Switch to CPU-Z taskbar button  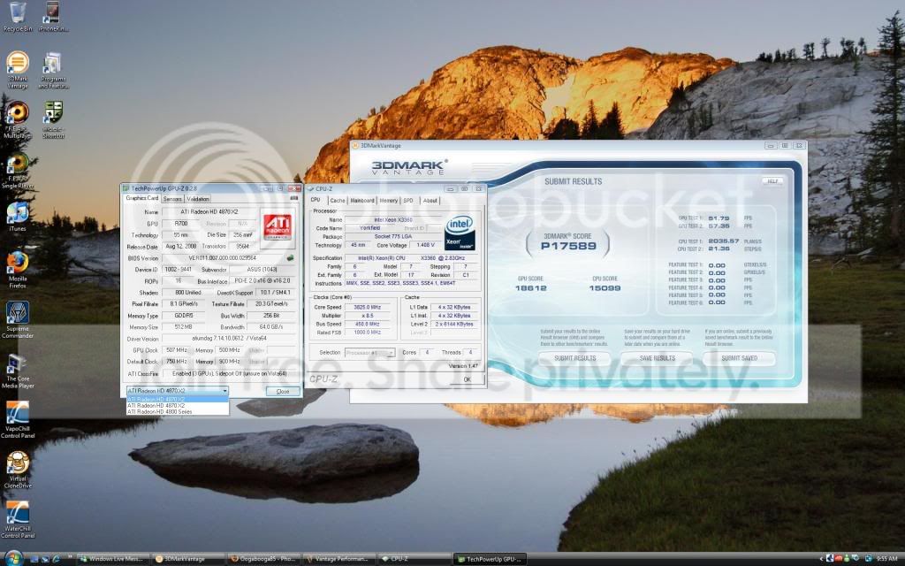pyautogui.click(x=414, y=559)
